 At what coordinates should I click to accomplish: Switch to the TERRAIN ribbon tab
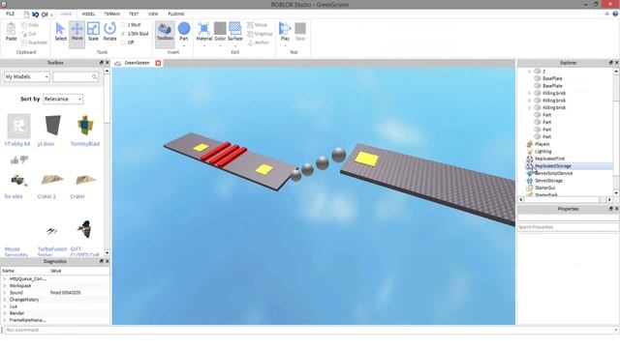click(x=112, y=14)
